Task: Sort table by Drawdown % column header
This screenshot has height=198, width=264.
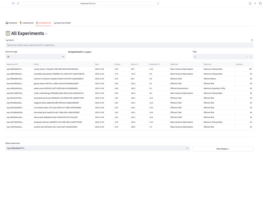Action: pyautogui.click(x=159, y=64)
